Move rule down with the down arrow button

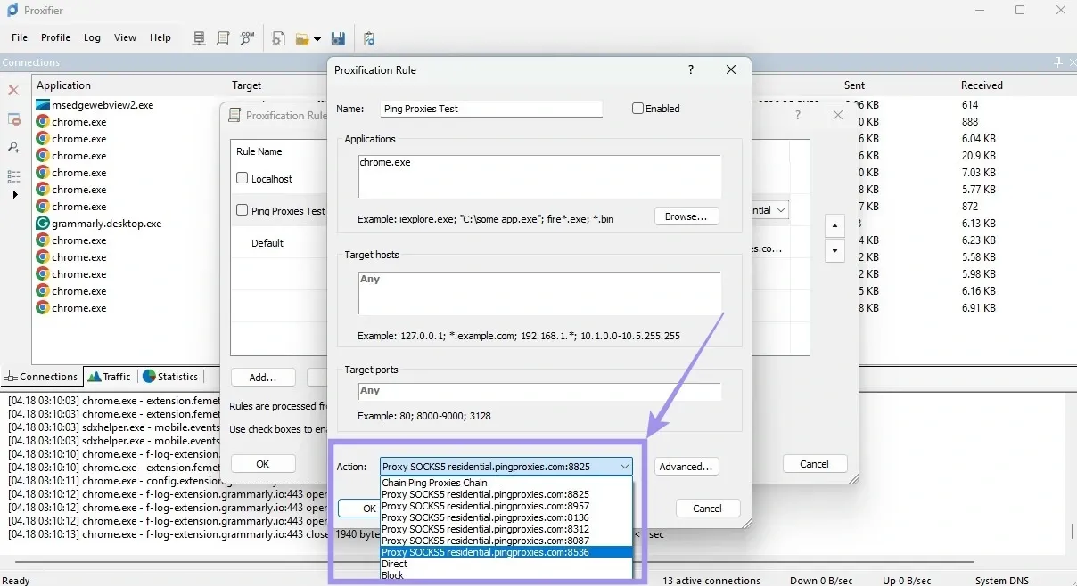click(834, 251)
